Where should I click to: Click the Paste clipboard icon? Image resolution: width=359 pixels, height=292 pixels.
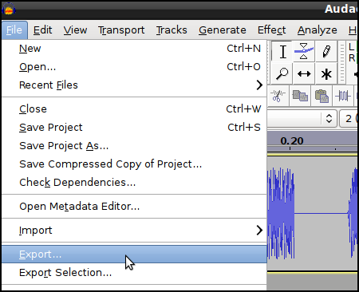(x=322, y=96)
